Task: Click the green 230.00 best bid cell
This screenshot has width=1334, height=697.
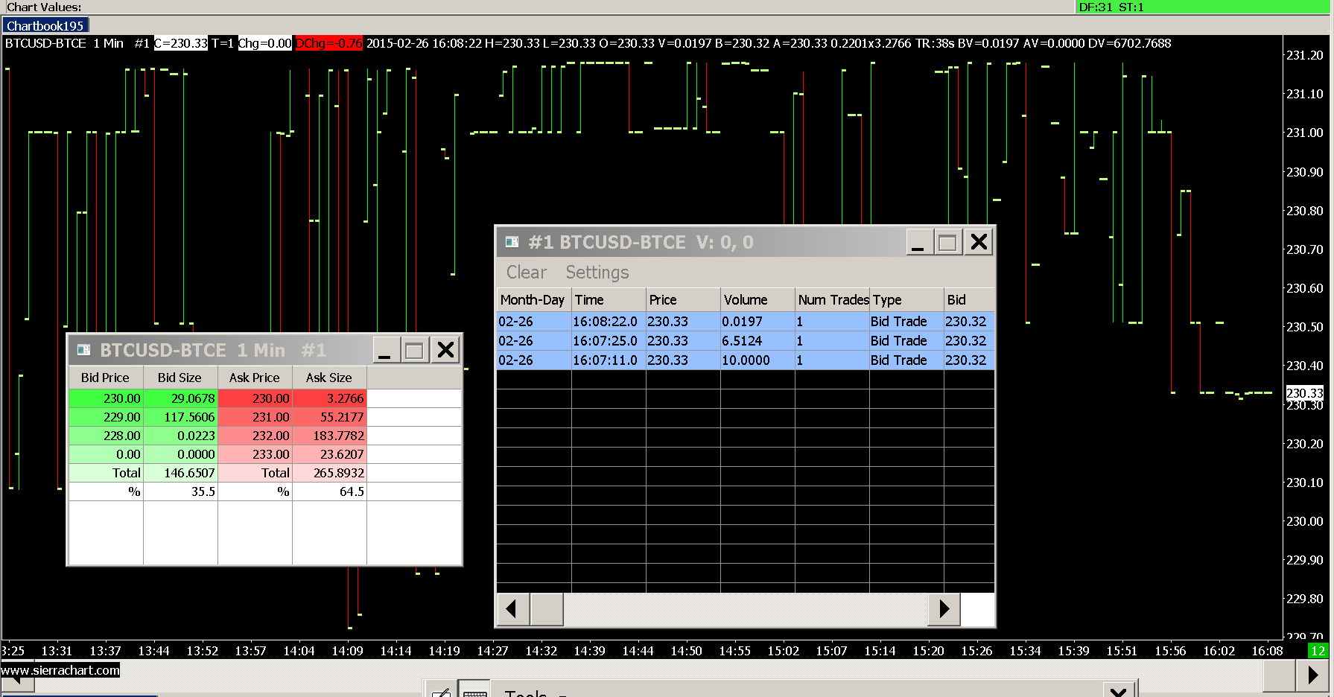Action: [107, 398]
